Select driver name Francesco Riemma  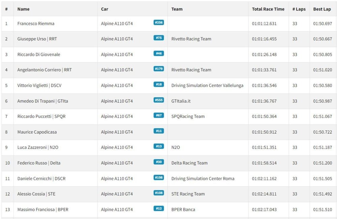coord(36,24)
